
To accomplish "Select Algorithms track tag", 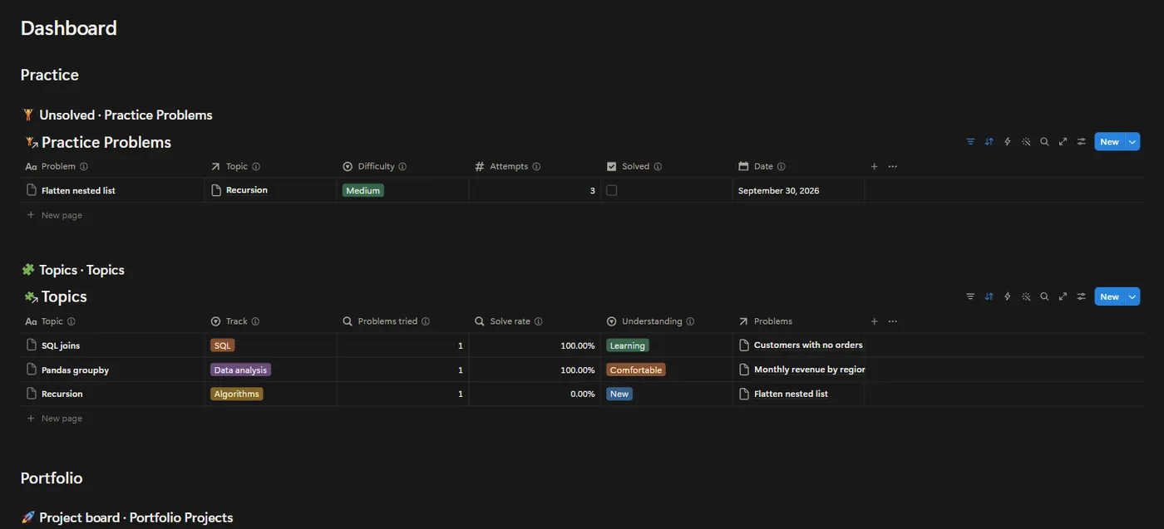I will 237,394.
